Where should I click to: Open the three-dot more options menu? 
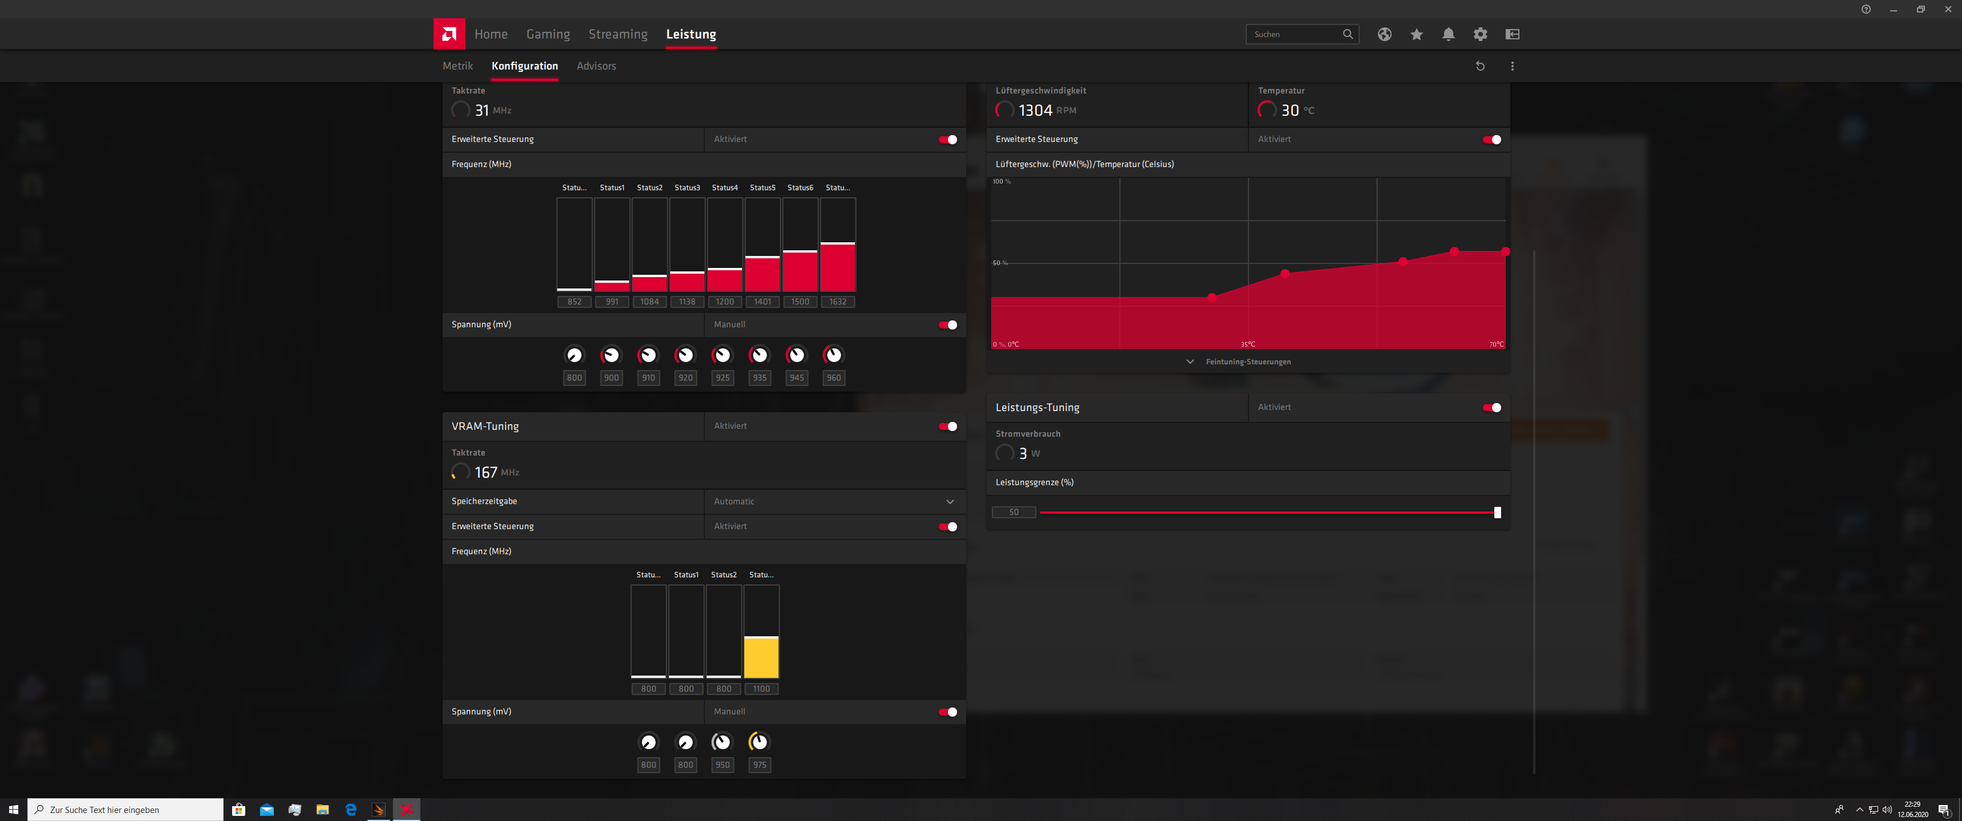[x=1512, y=66]
